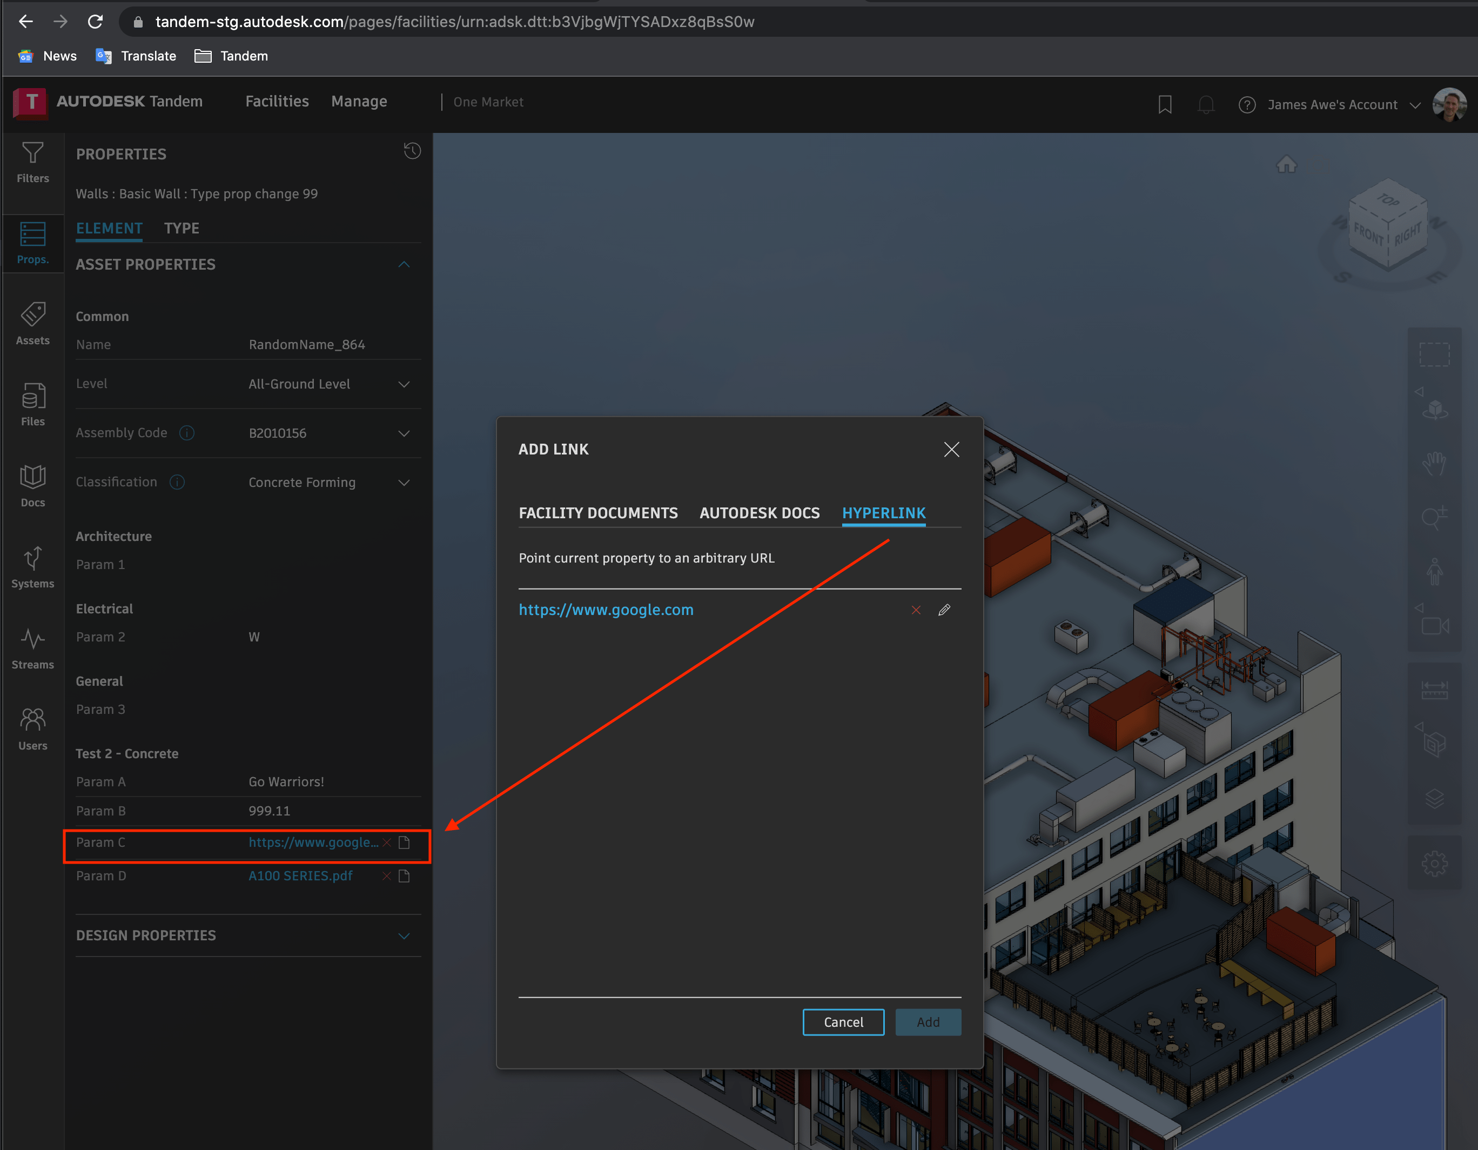
Task: Click the bookmark icon in header
Action: pos(1165,104)
